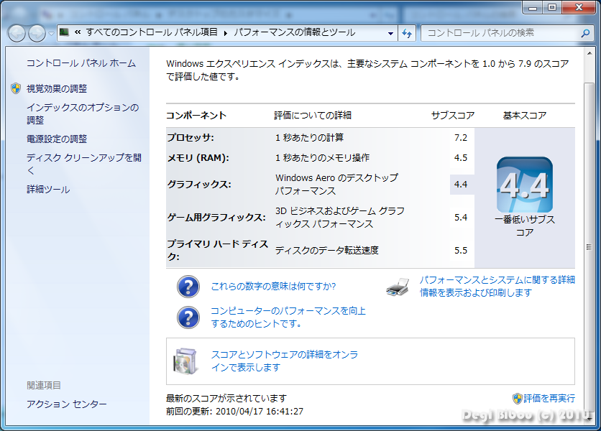
Task: Open スコアとソフトウェアの詳細をオンラインで表示します link
Action: 285,361
